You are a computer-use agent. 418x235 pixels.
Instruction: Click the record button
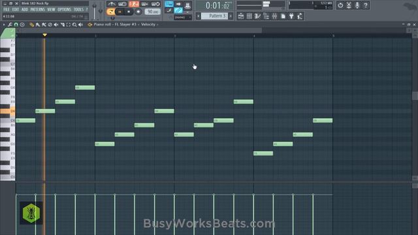pos(138,12)
